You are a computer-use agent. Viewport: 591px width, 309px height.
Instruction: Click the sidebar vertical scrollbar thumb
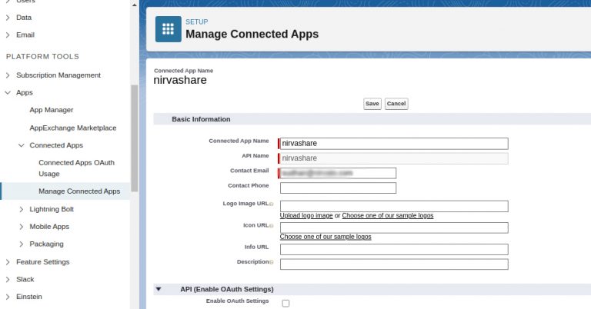[134, 138]
